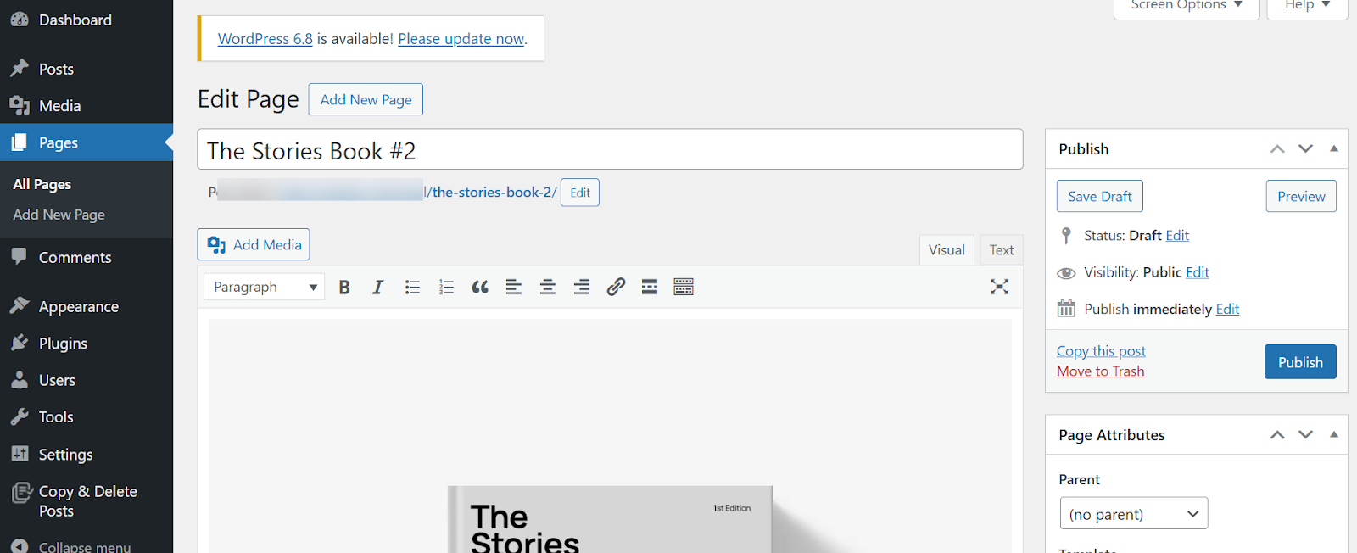Preview the page
Image resolution: width=1357 pixels, height=553 pixels.
[x=1301, y=196]
